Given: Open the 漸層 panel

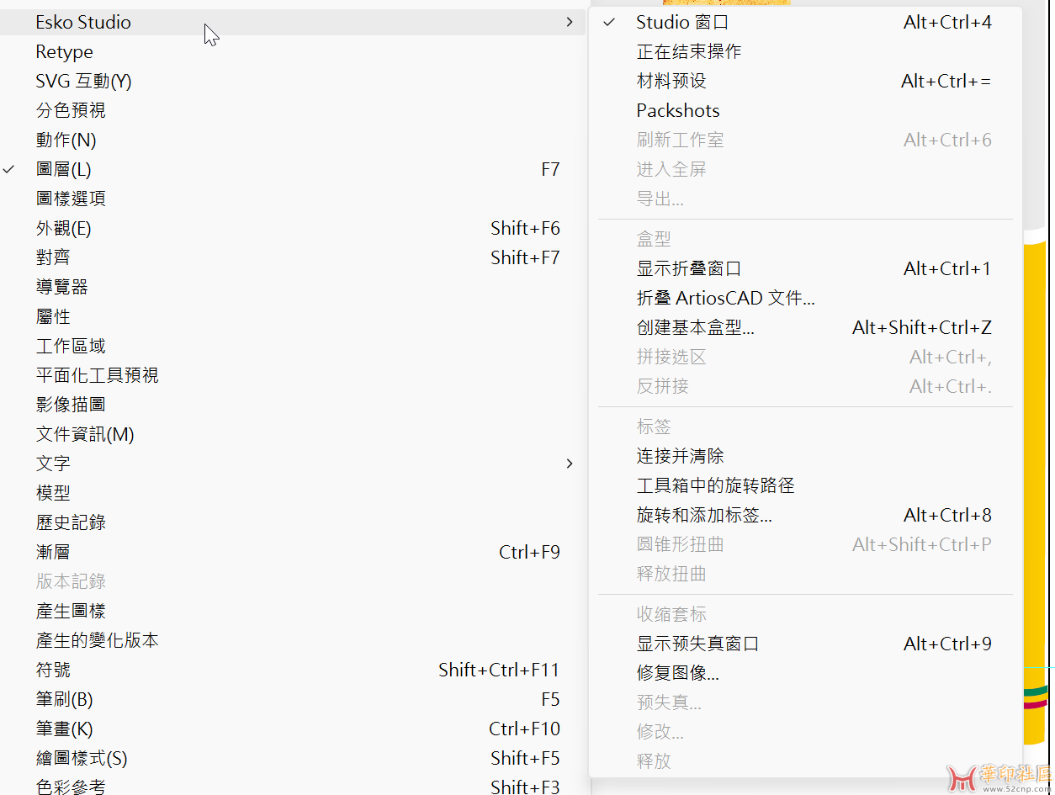Looking at the screenshot, I should coord(53,552).
